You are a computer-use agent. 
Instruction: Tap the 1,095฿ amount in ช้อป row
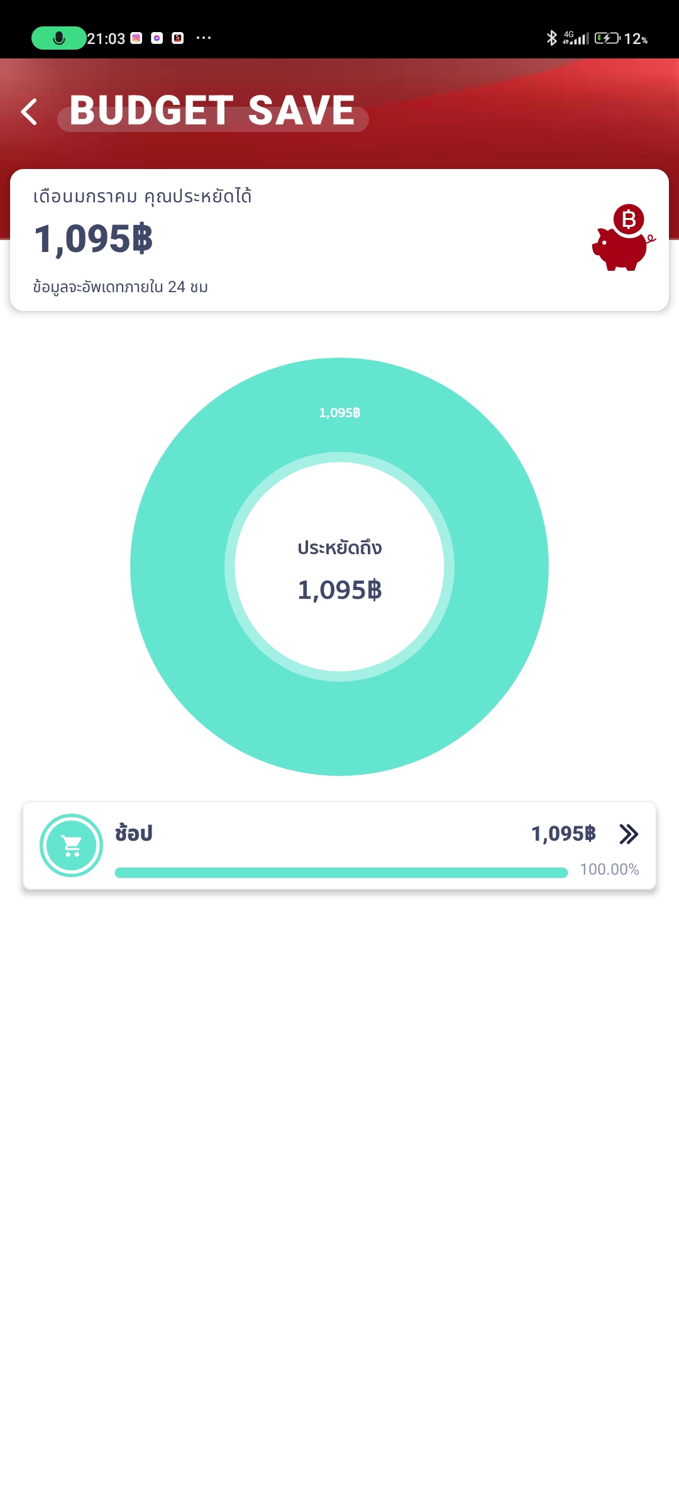pyautogui.click(x=563, y=834)
